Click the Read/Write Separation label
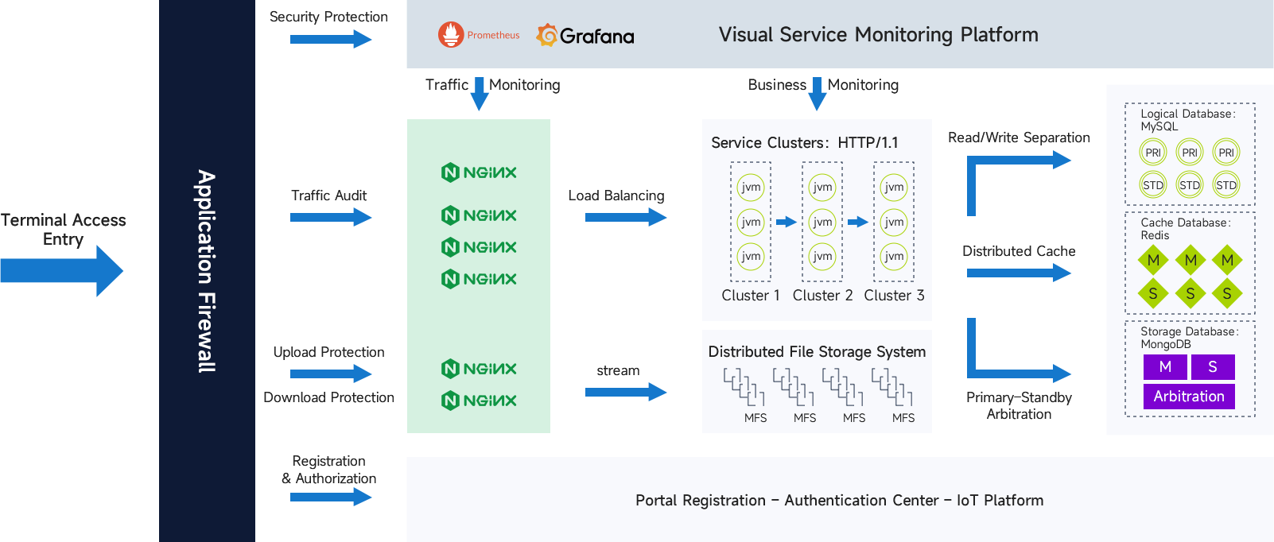The width and height of the screenshot is (1274, 542). point(1019,137)
